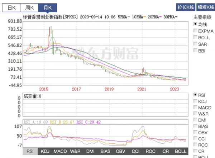This screenshot has width=215, height=158.
Task: Open the KDJ tab in the bottom bar
Action: (x=45, y=152)
